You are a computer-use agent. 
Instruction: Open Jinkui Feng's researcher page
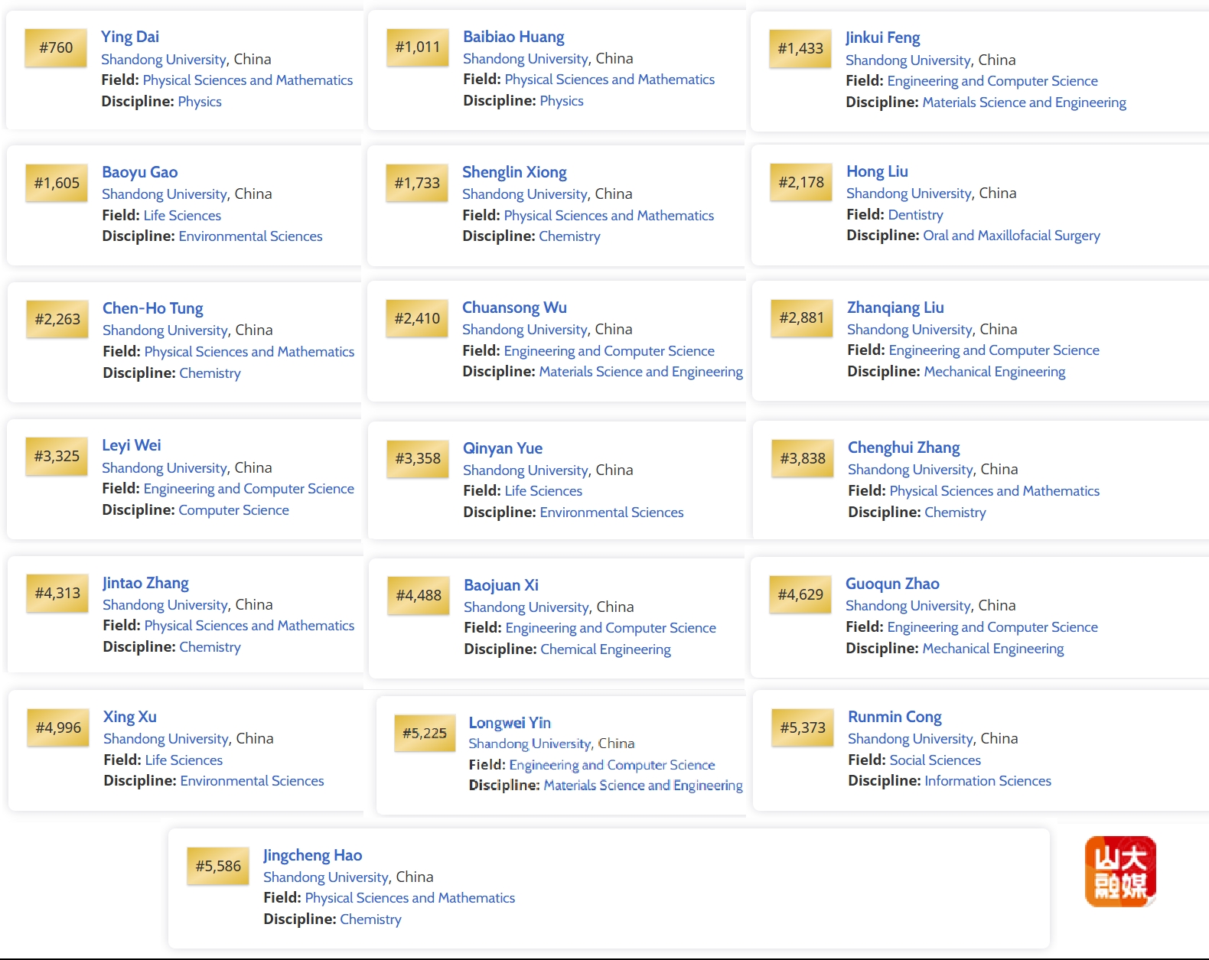tap(882, 37)
